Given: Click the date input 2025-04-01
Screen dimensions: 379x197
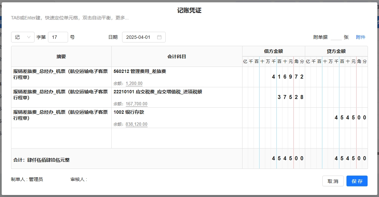Looking at the screenshot, I should [138, 37].
